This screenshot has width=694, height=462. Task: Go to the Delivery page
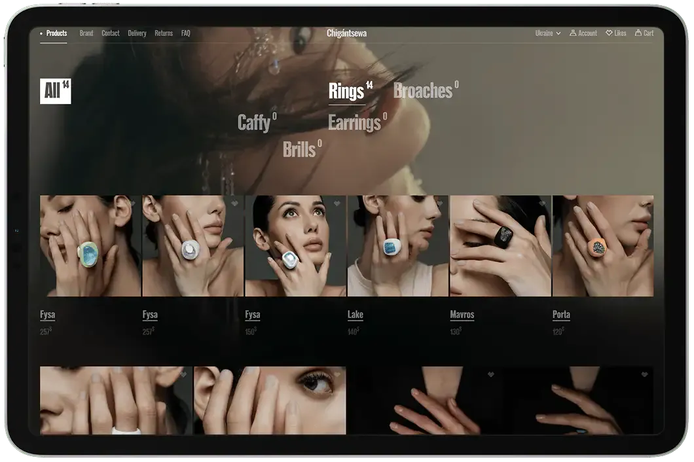[x=137, y=33]
